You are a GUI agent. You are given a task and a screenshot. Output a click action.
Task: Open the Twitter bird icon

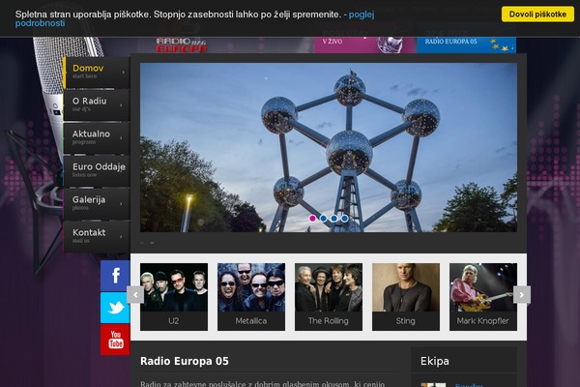[x=115, y=308]
